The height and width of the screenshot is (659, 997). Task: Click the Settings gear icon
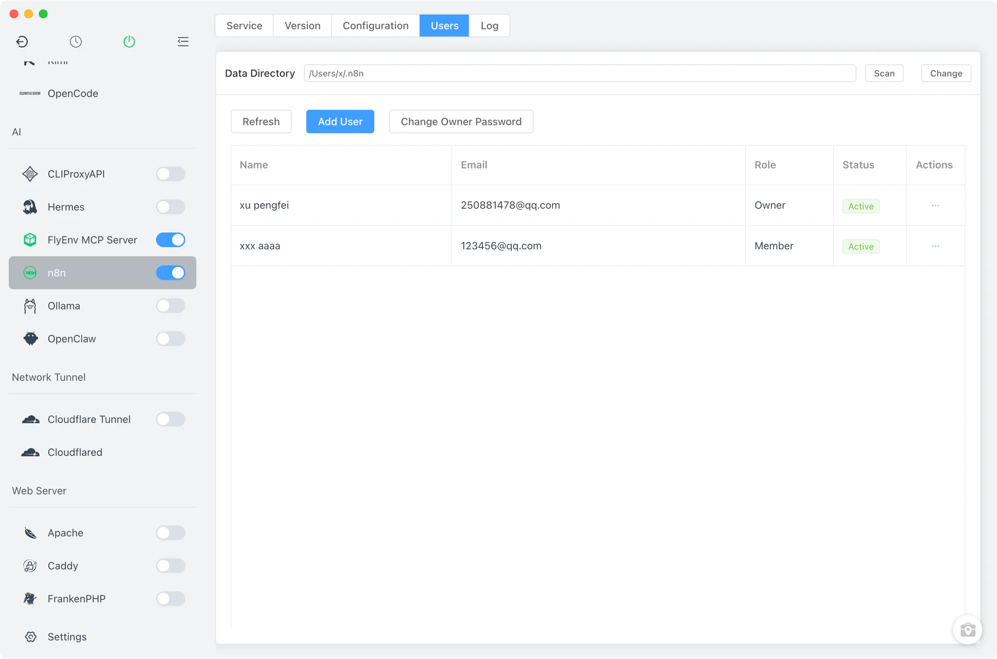click(x=31, y=637)
